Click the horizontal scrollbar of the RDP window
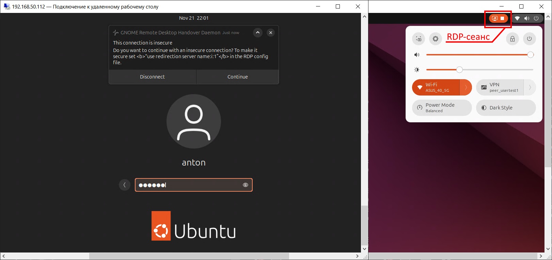 (x=189, y=256)
